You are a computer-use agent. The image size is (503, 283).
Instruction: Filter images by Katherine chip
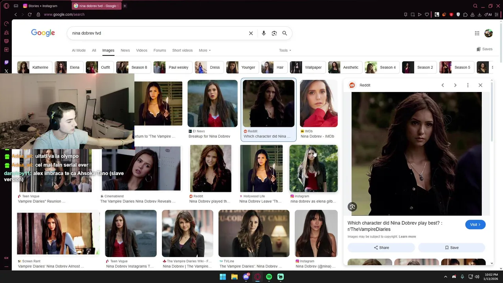(x=34, y=67)
